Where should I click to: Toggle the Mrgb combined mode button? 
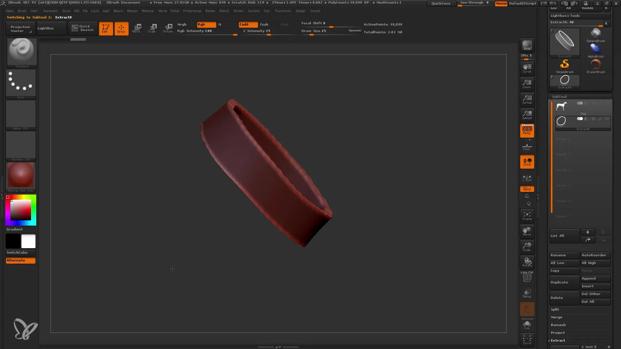(x=181, y=24)
